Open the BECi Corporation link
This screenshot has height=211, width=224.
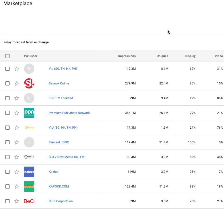pyautogui.click(x=61, y=201)
